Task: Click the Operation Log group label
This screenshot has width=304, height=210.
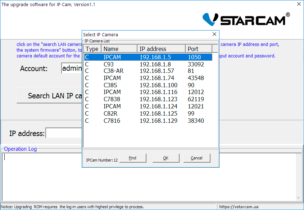Action: 21,149
